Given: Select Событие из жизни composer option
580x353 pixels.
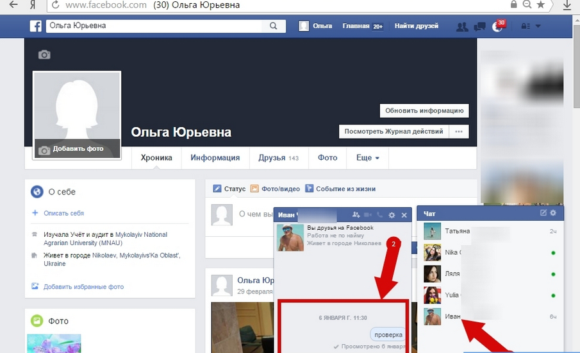Looking at the screenshot, I should 340,189.
